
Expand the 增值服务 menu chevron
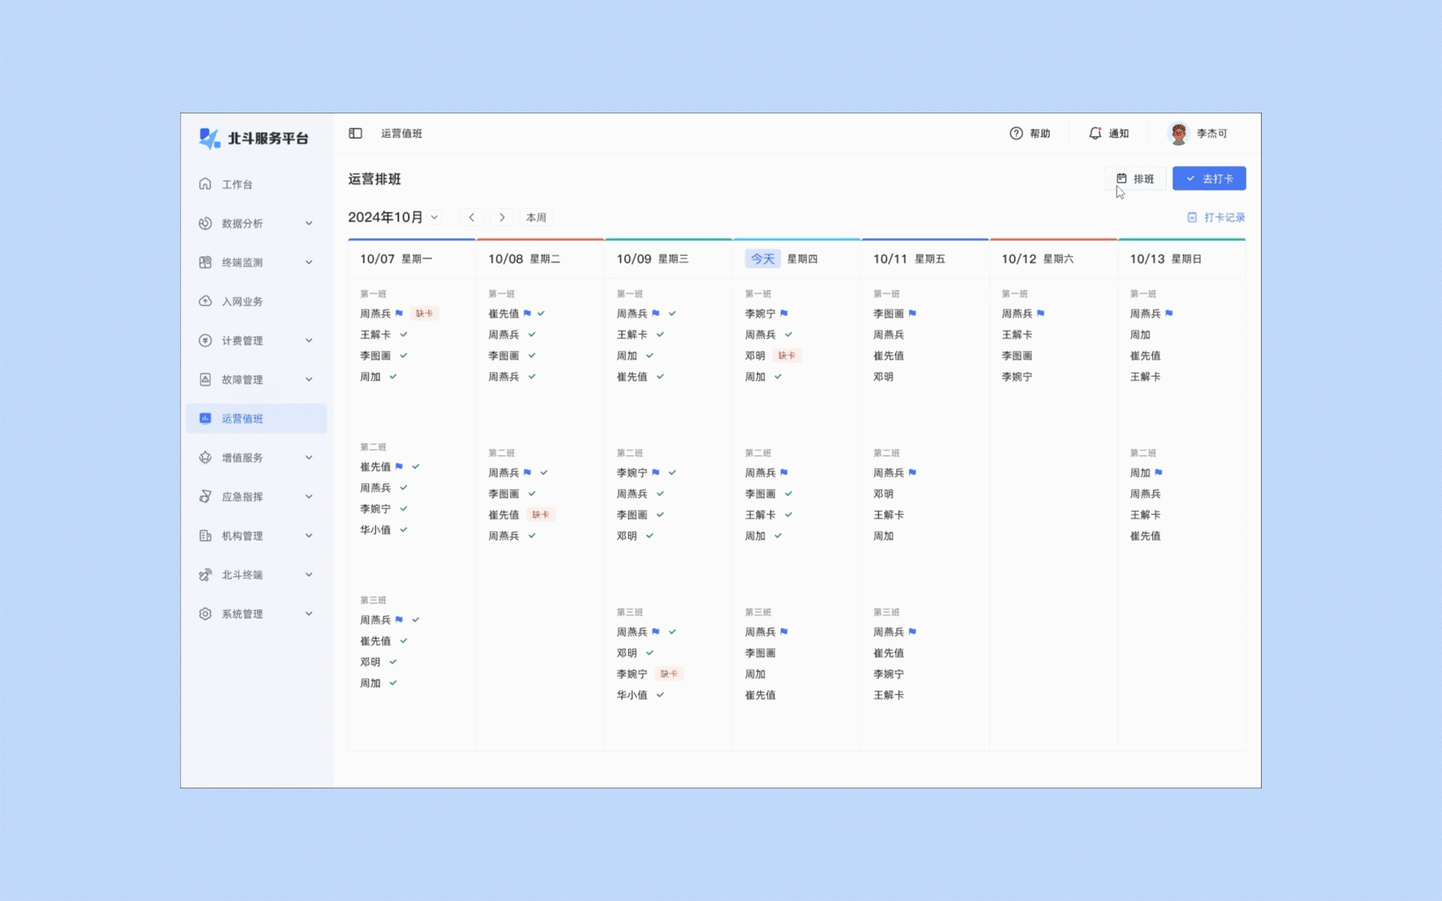tap(309, 457)
